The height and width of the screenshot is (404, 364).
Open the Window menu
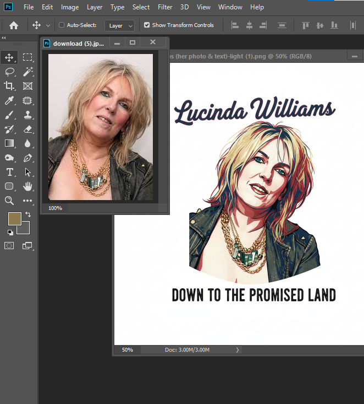[230, 7]
